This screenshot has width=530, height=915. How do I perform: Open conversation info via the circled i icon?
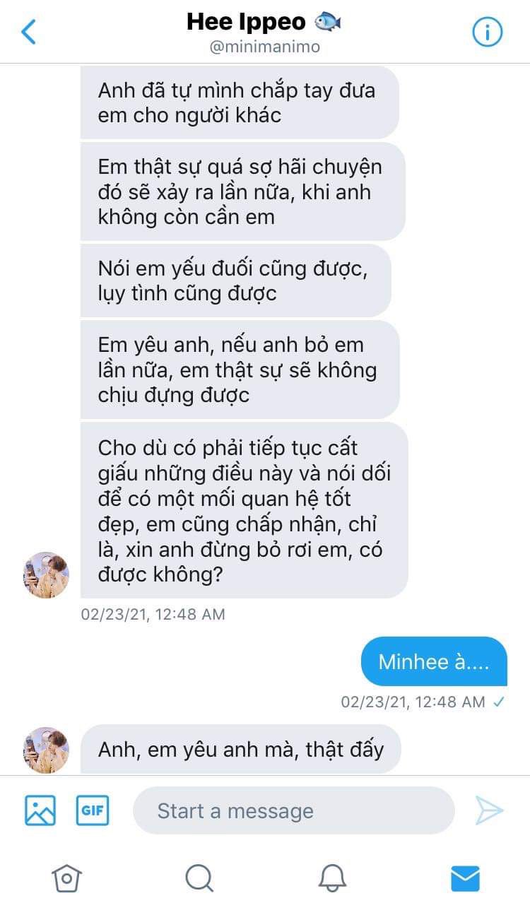pyautogui.click(x=487, y=32)
